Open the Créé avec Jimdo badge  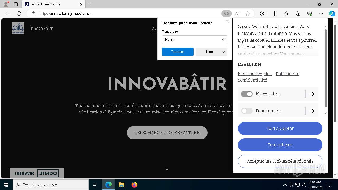coord(37,173)
